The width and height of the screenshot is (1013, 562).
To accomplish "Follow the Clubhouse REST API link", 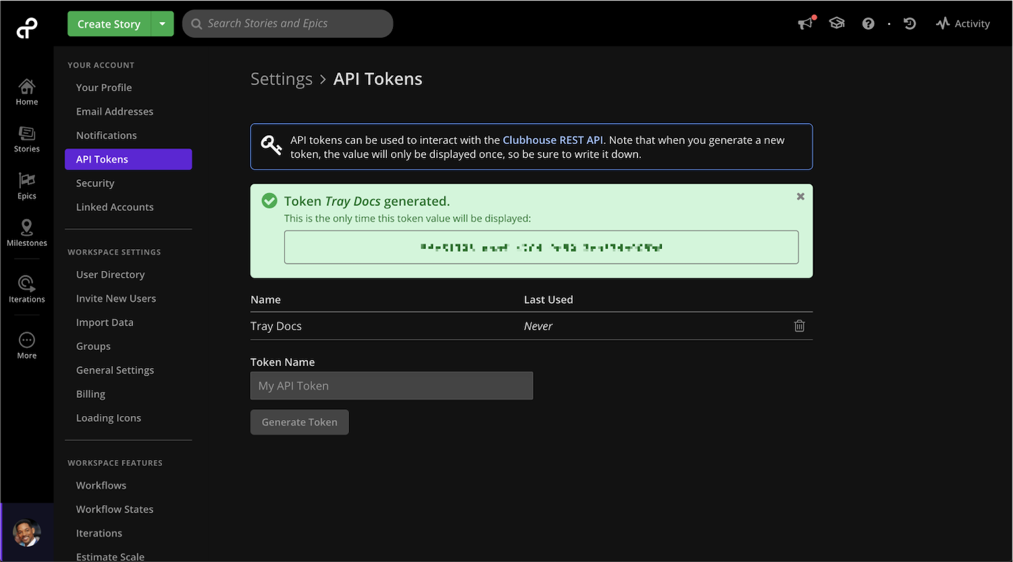I will [552, 140].
